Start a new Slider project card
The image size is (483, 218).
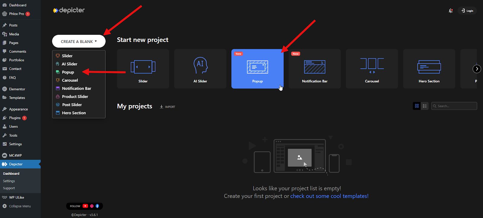pos(143,69)
